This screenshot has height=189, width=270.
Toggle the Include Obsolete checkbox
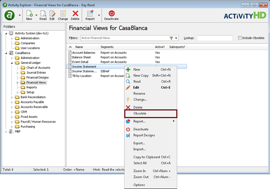(240, 38)
